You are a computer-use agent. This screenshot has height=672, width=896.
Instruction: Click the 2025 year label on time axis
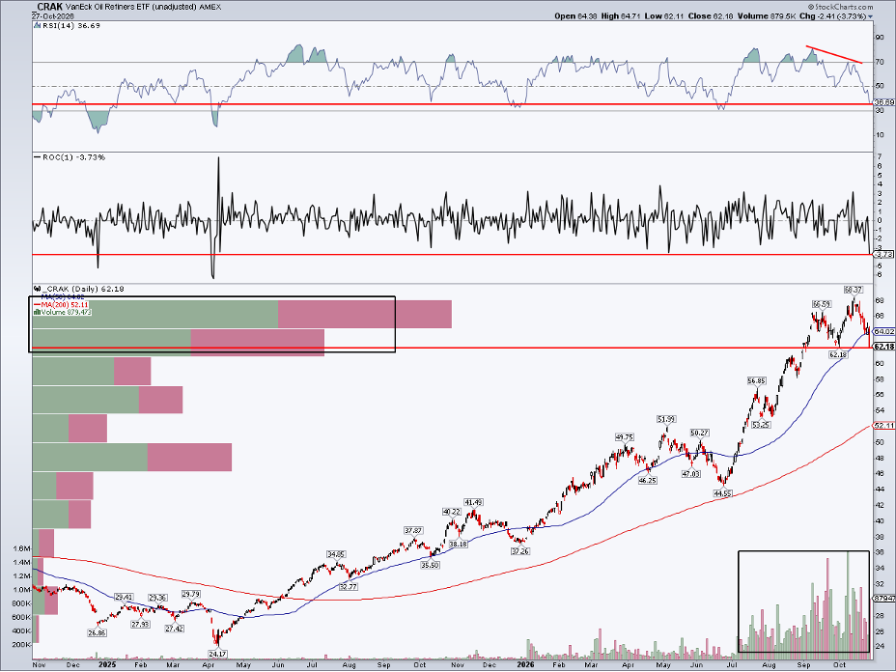pyautogui.click(x=107, y=665)
